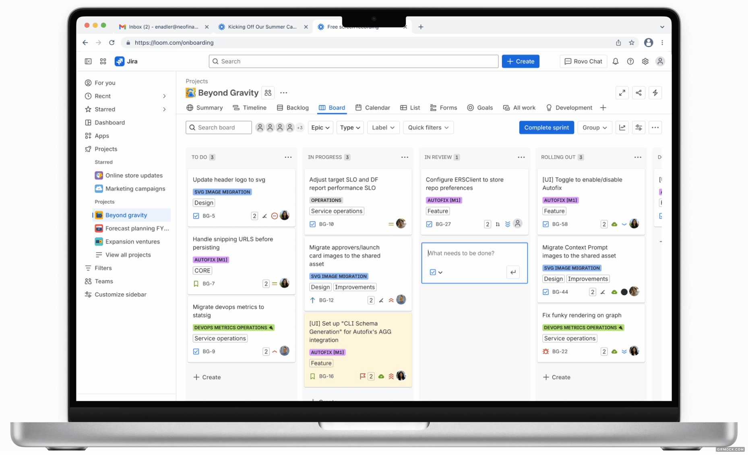Switch to the Backlog tab

pos(293,108)
